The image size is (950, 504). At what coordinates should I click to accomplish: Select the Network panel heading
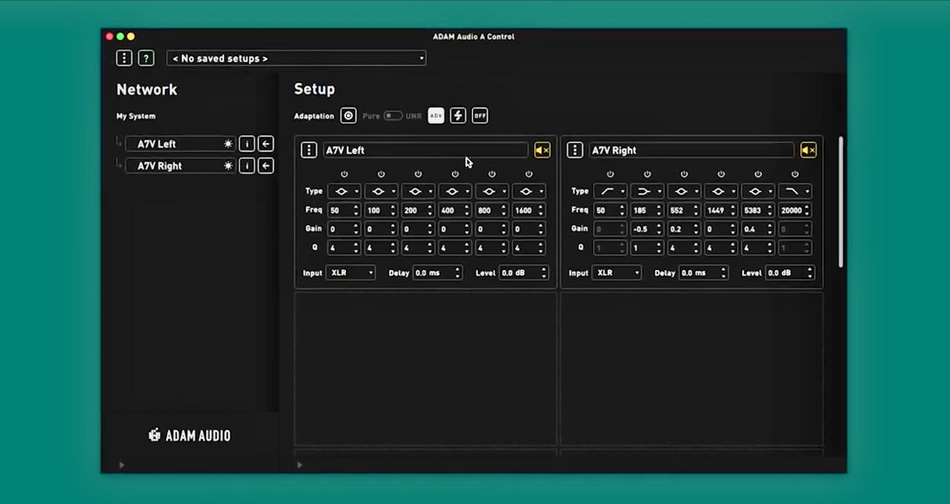[x=146, y=89]
